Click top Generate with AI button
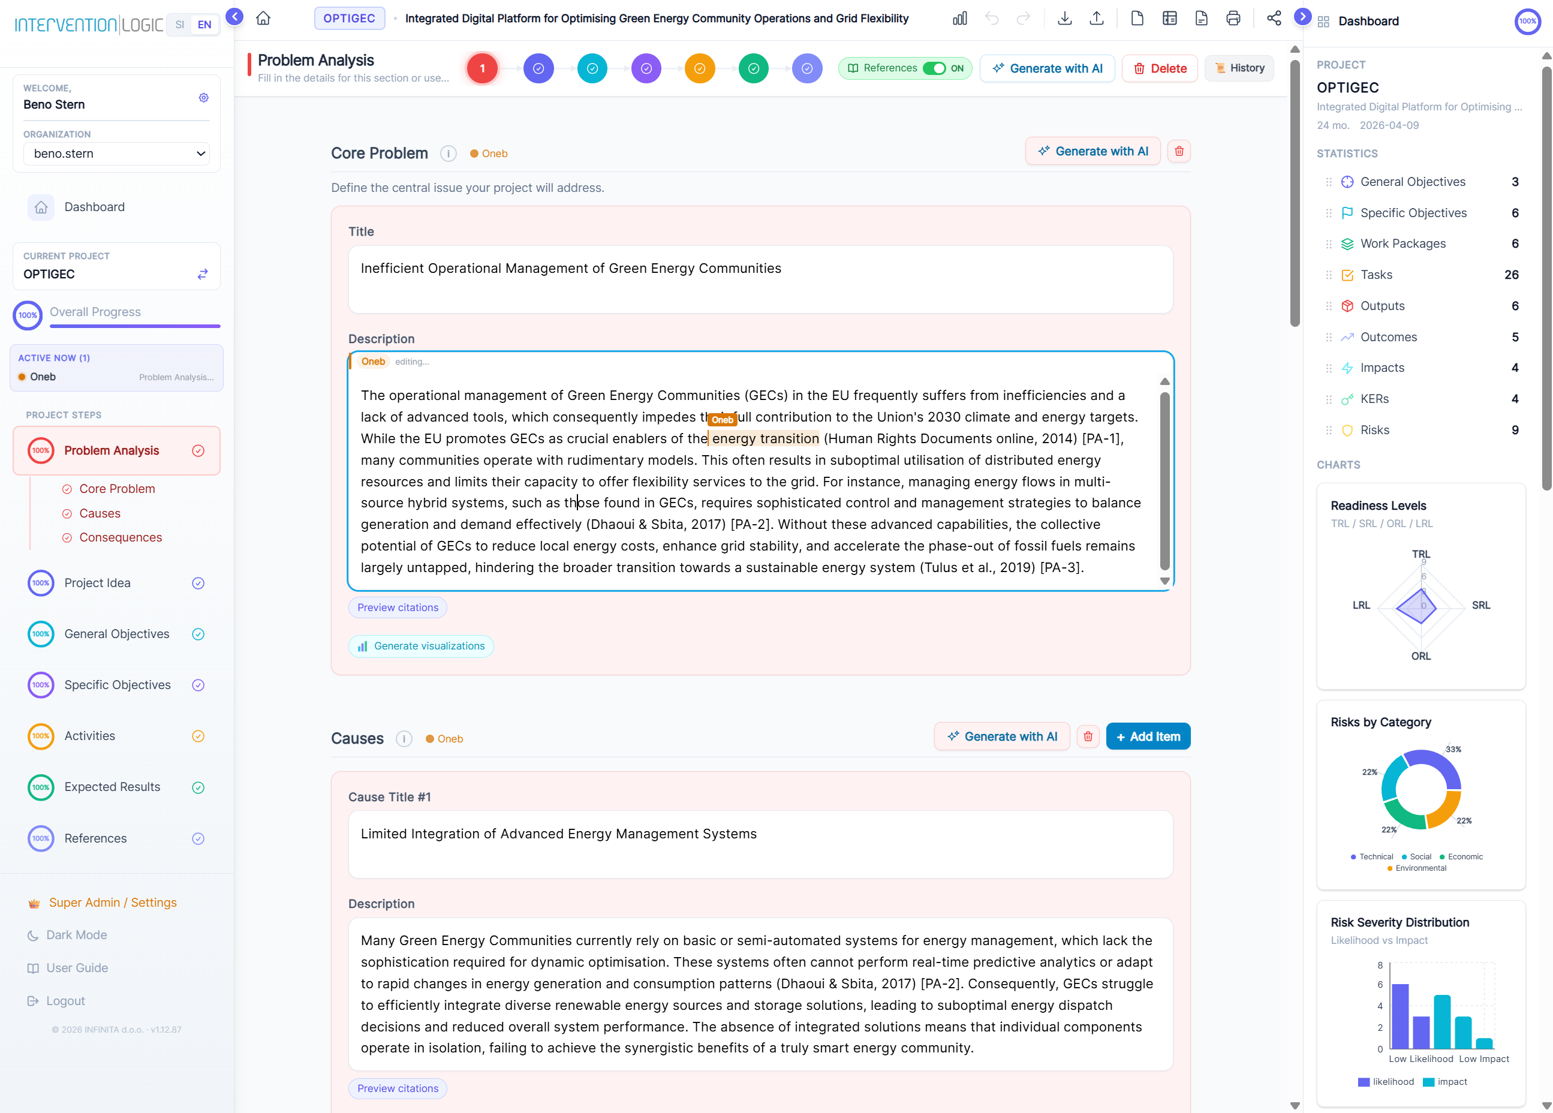 coord(1047,68)
